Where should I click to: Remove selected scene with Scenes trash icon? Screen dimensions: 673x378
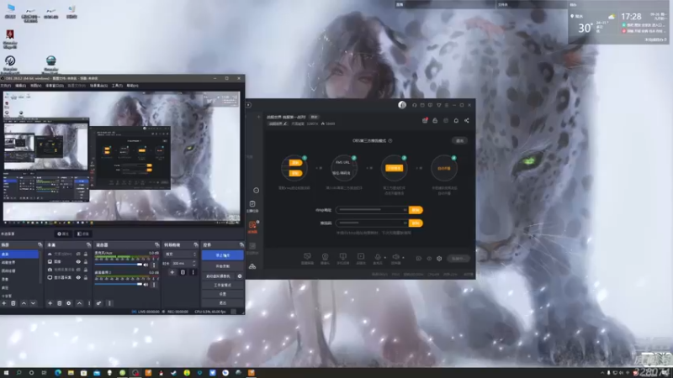pyautogui.click(x=13, y=303)
